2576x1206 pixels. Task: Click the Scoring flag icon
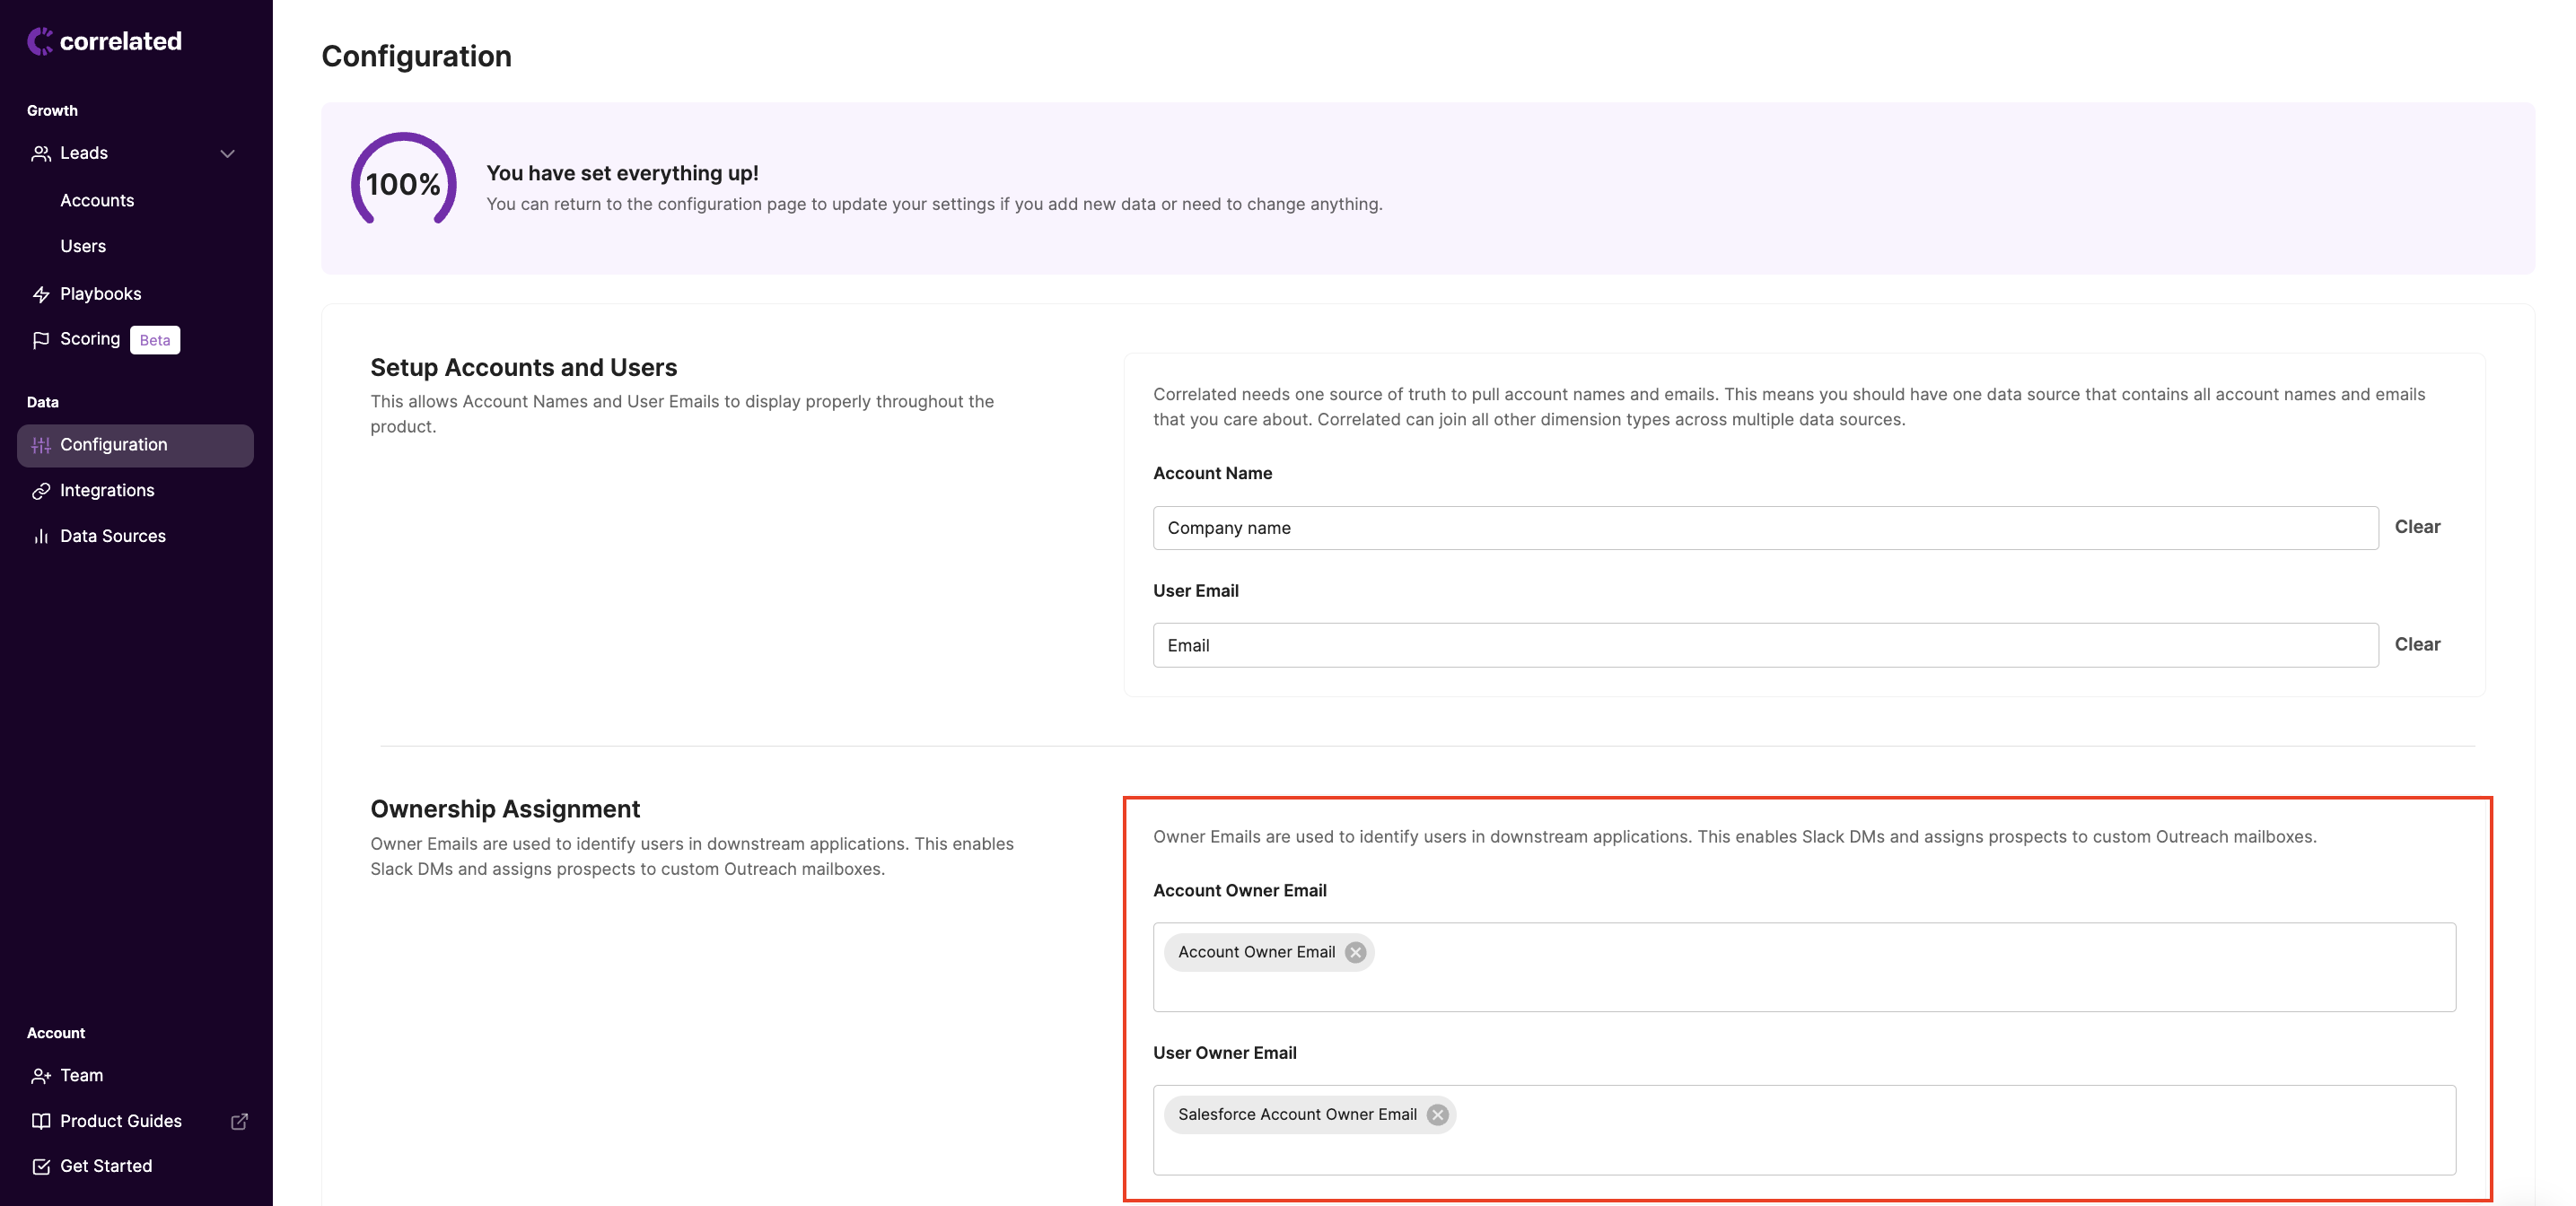tap(41, 340)
